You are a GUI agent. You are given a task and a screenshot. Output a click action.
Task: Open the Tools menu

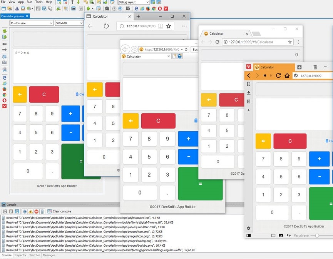[38, 2]
